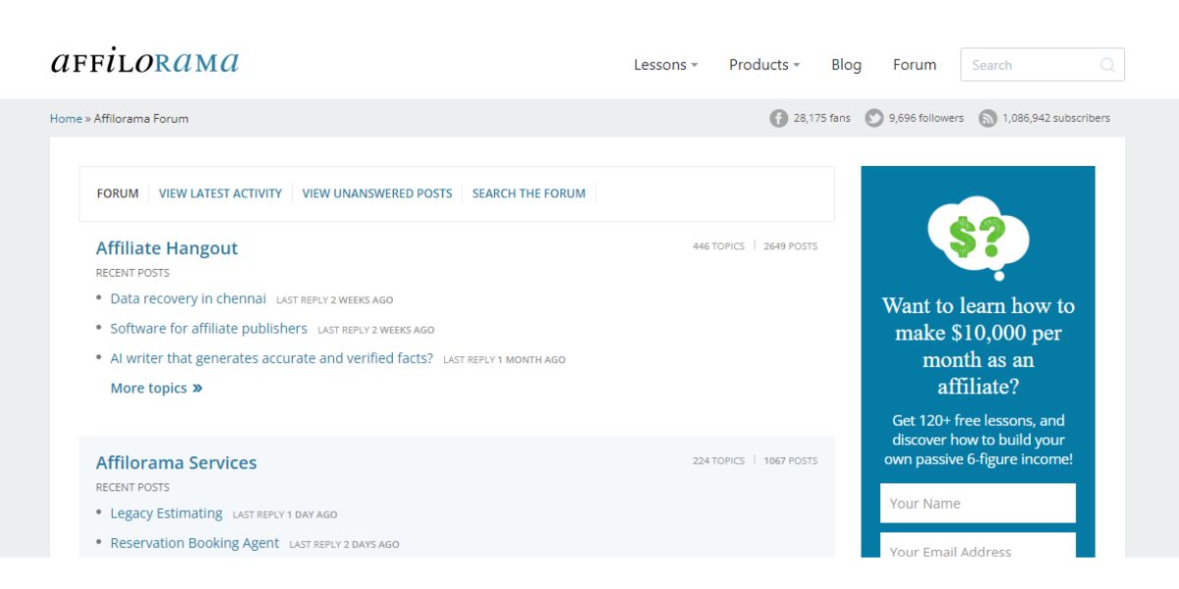Open the Forum navigation item
This screenshot has width=1179, height=589.
coord(914,65)
